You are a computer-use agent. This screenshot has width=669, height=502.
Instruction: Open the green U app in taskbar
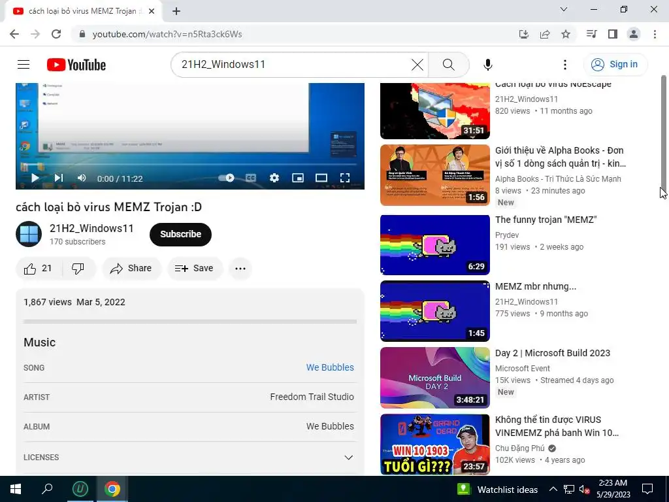point(80,489)
